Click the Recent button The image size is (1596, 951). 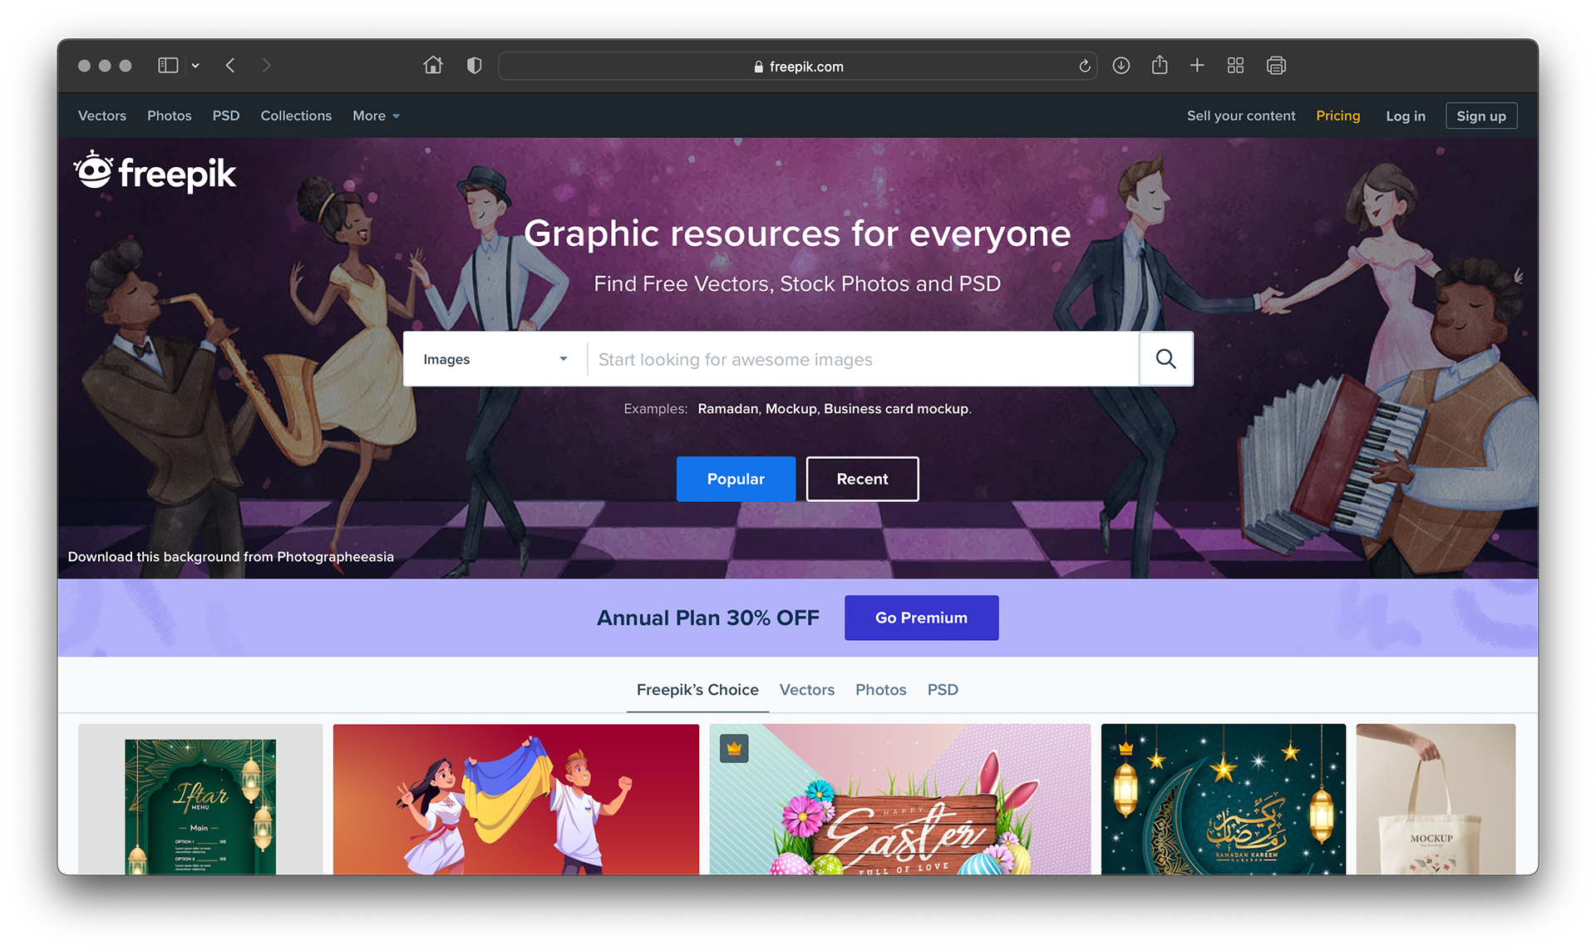[862, 479]
